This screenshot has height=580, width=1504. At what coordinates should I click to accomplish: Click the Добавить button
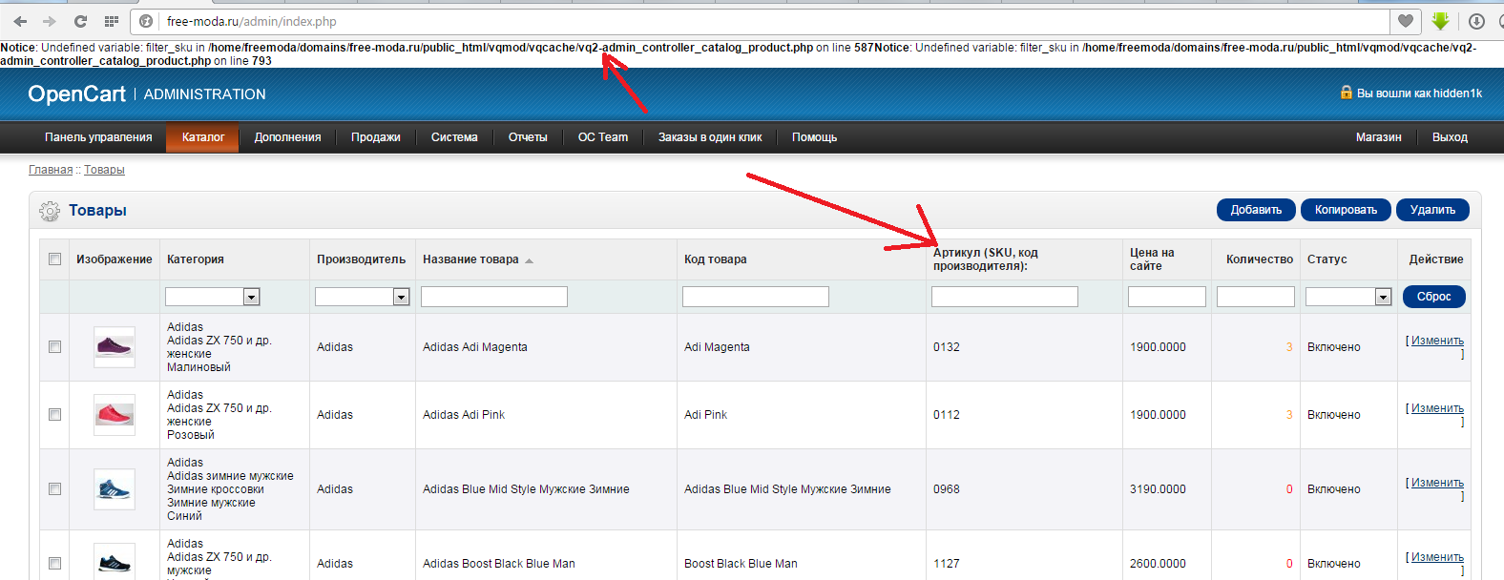point(1256,210)
